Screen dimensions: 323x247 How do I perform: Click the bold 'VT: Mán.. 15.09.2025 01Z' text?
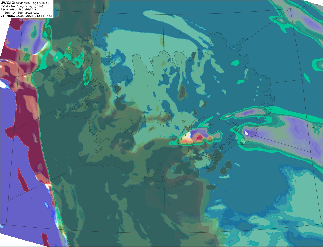pos(20,16)
